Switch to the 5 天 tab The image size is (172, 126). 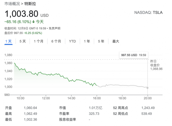click(22, 41)
